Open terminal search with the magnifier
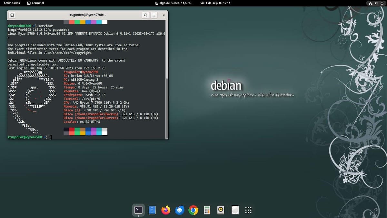Screen dimensions: 387x218 145,15
